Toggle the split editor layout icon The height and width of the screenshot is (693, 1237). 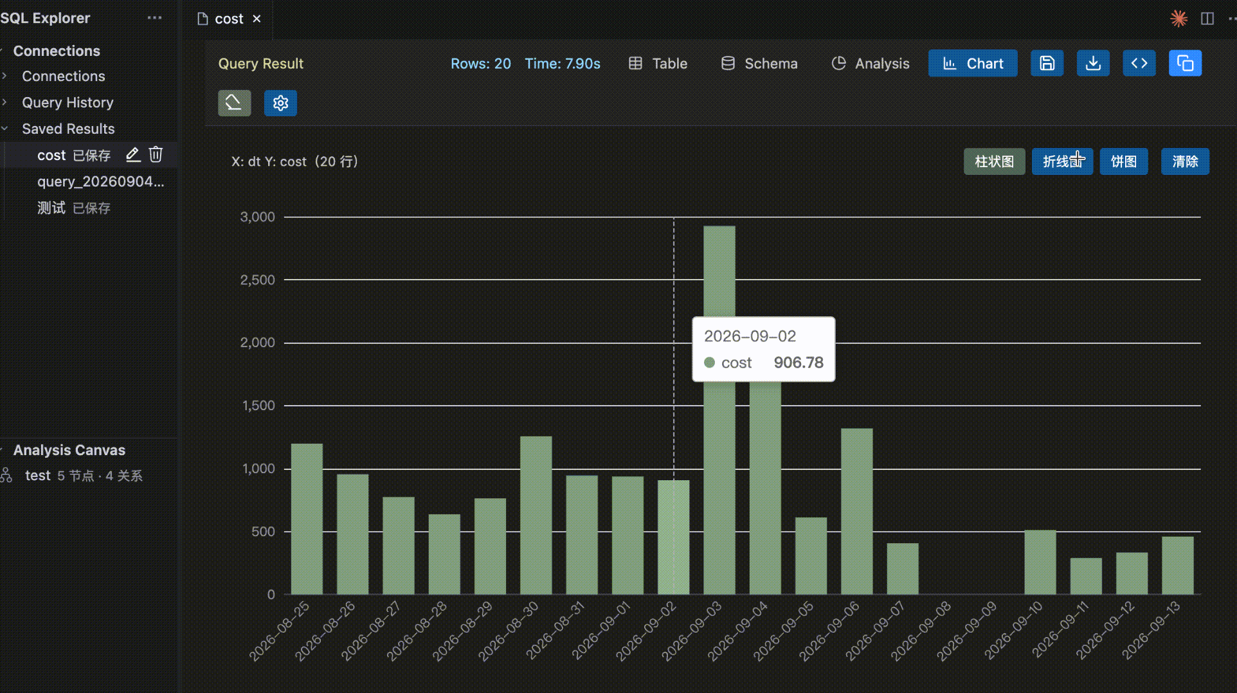point(1207,18)
